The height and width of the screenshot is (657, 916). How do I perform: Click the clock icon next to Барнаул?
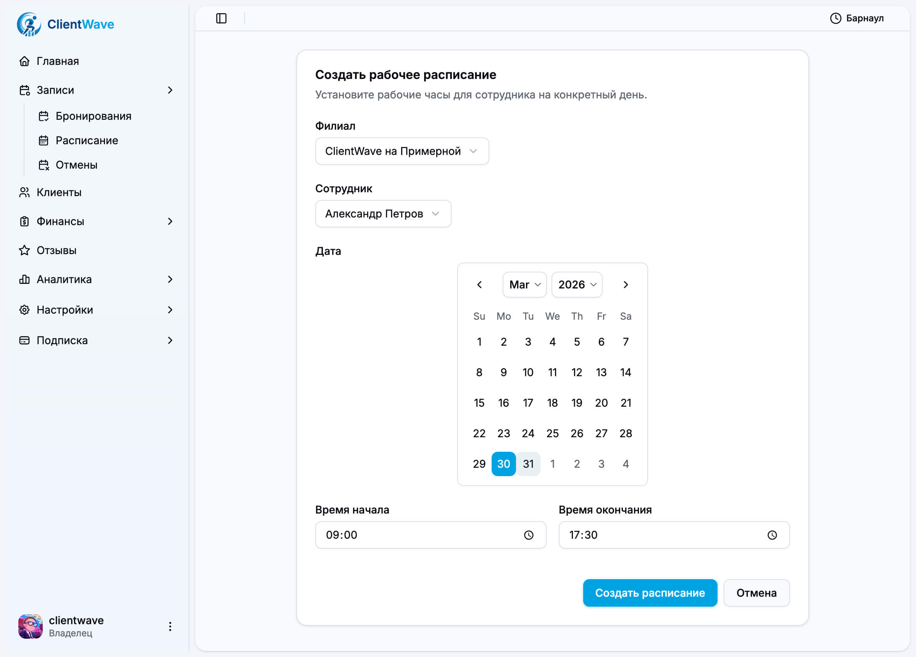pos(835,18)
